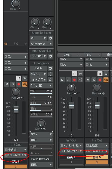Open the 面板 menu
The height and width of the screenshot is (169, 112).
click(x=91, y=55)
